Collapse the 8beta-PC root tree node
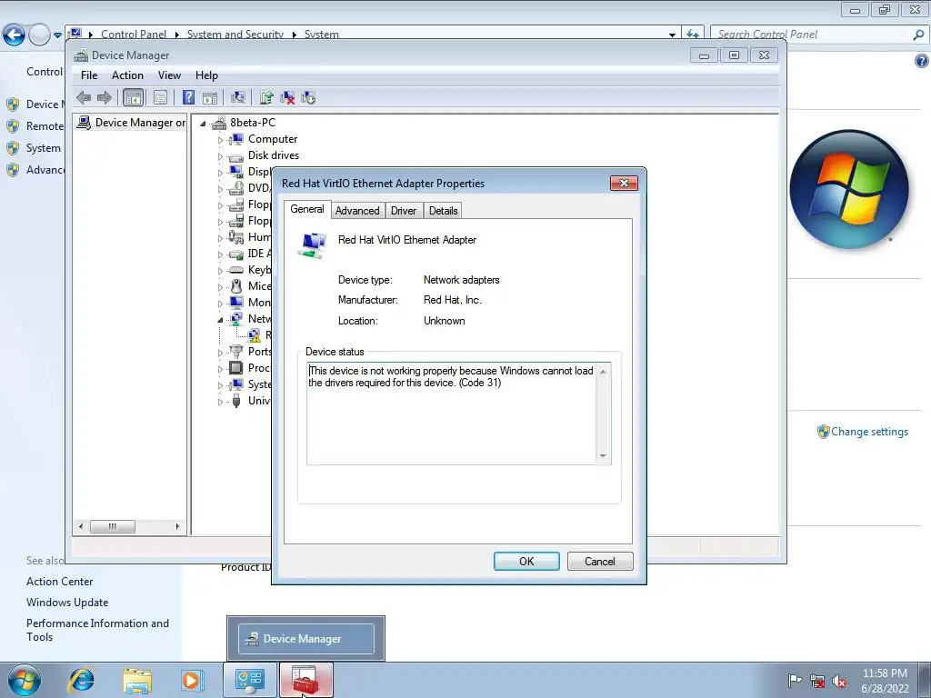Image resolution: width=931 pixels, height=698 pixels. point(203,124)
